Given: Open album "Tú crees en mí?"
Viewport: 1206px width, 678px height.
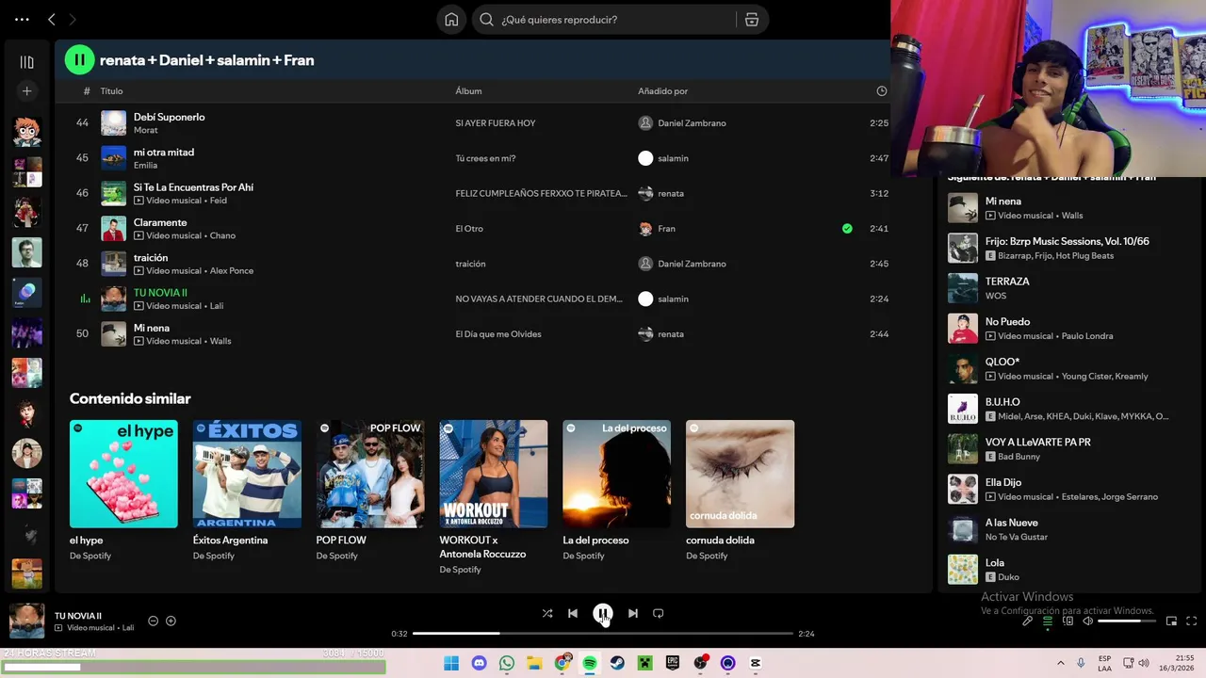Looking at the screenshot, I should (485, 158).
